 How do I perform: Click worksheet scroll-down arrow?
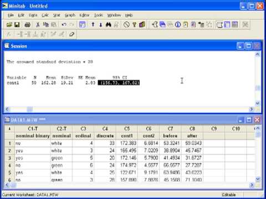click(x=258, y=179)
